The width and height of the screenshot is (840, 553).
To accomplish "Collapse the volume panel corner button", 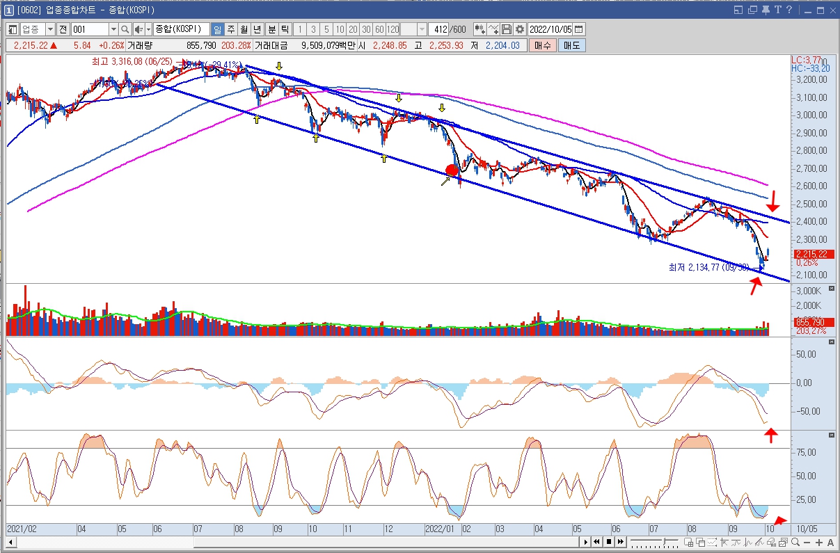I will tap(832, 288).
